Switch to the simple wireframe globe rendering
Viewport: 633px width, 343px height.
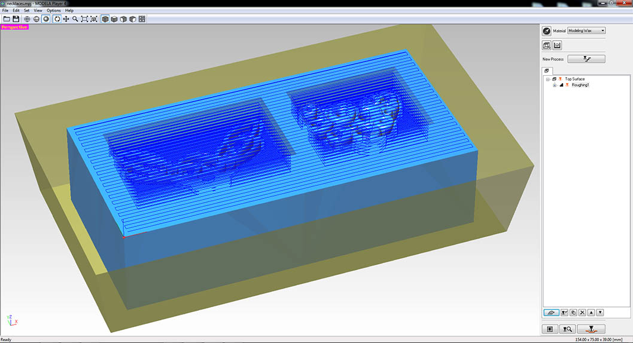[x=36, y=19]
